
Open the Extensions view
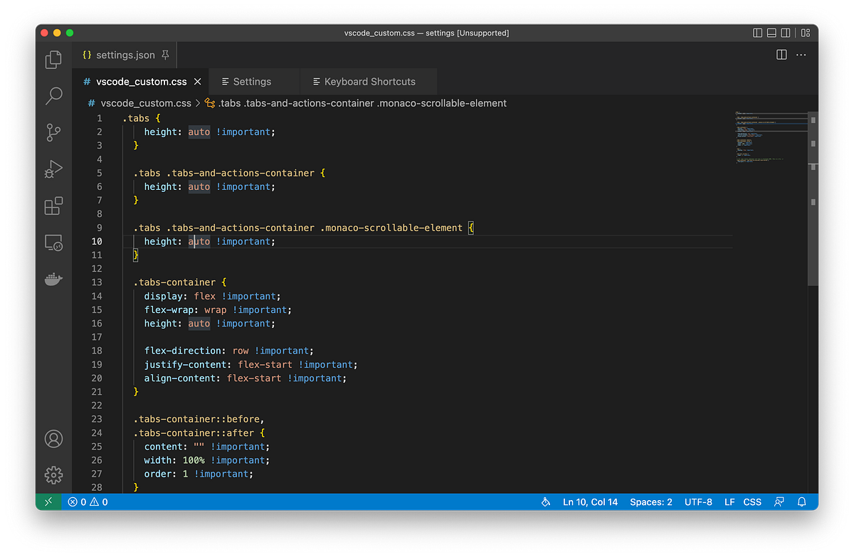point(53,206)
